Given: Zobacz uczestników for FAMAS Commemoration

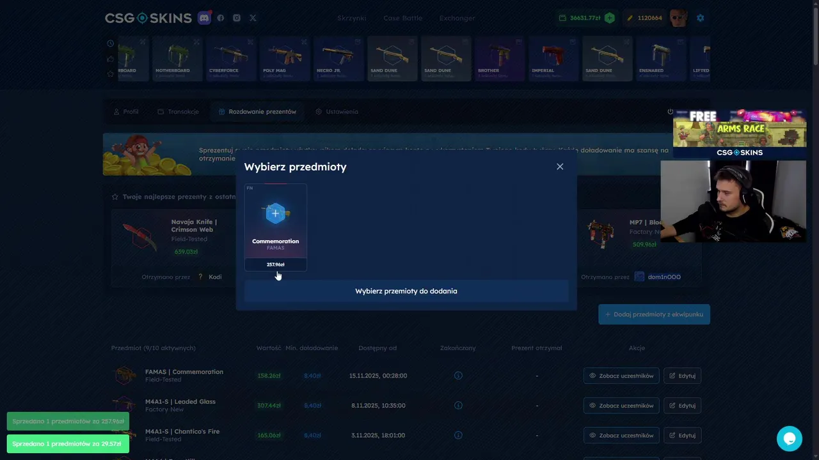Looking at the screenshot, I should click(x=621, y=376).
